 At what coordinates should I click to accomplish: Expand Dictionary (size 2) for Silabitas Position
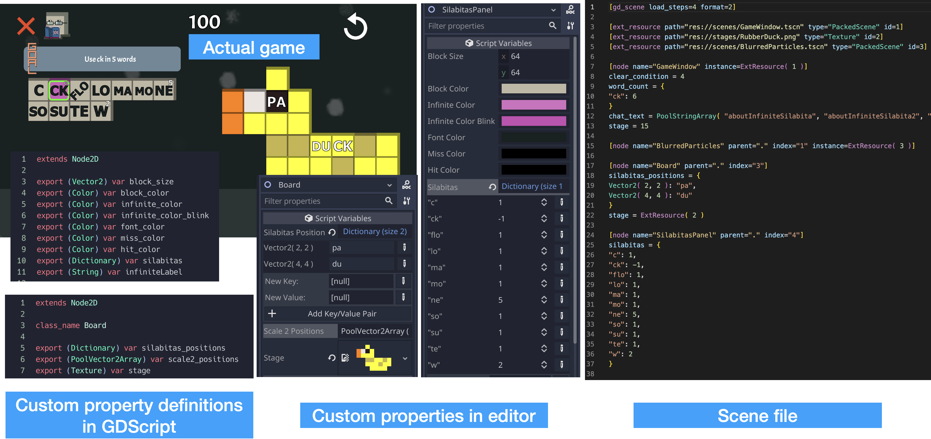374,232
